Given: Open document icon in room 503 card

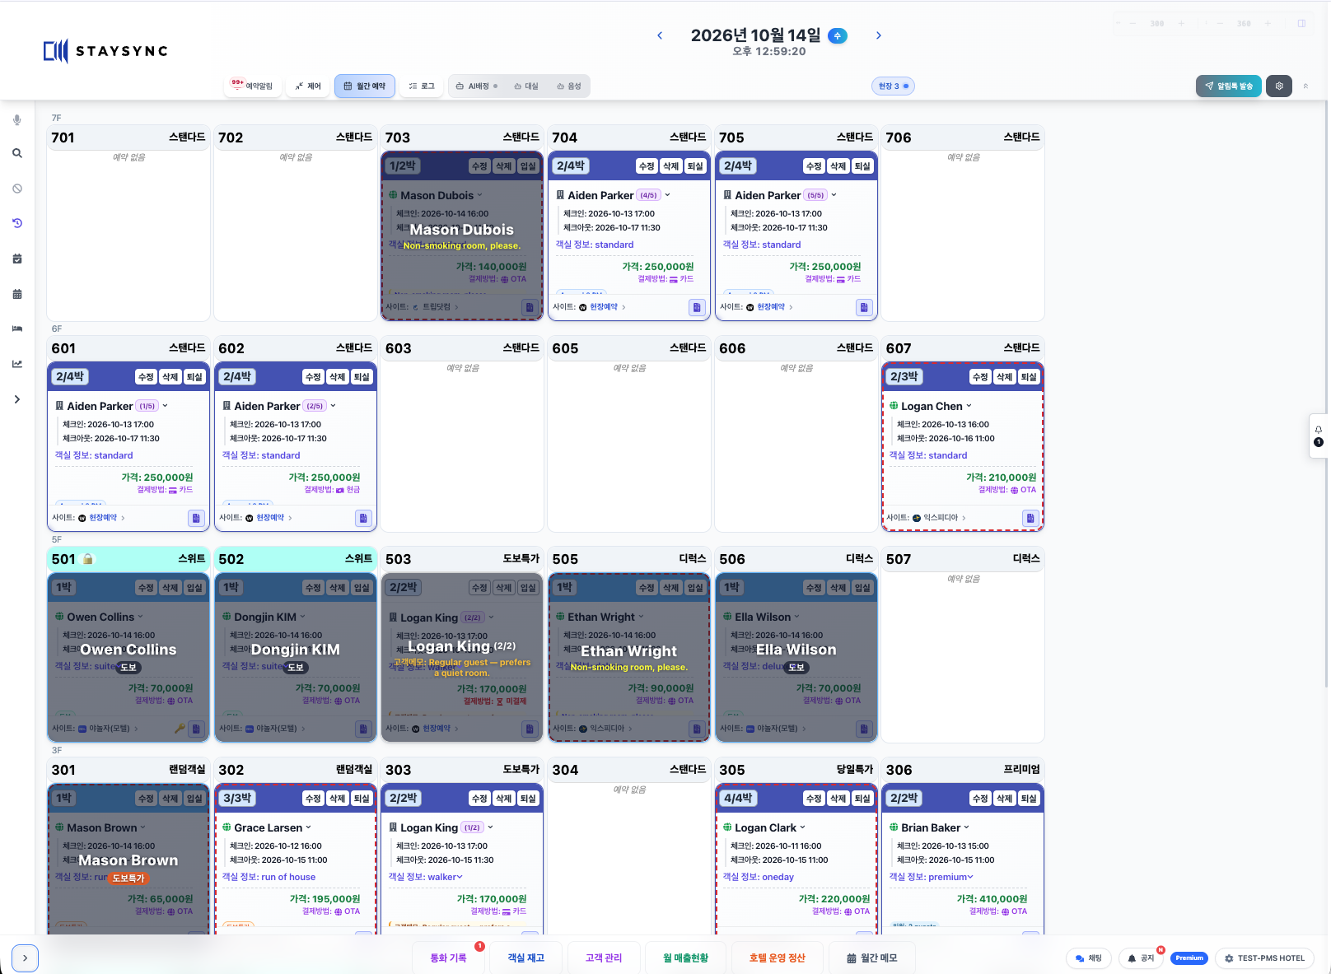Looking at the screenshot, I should 530,729.
